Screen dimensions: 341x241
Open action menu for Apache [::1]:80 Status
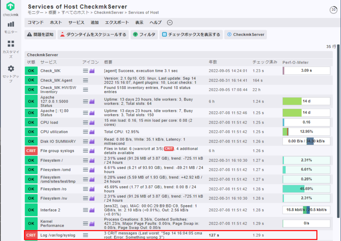[x=86, y=113]
